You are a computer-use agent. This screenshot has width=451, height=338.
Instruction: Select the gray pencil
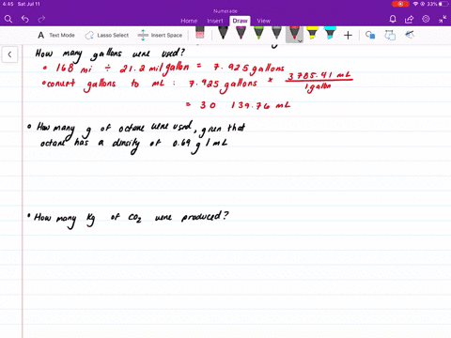point(276,33)
